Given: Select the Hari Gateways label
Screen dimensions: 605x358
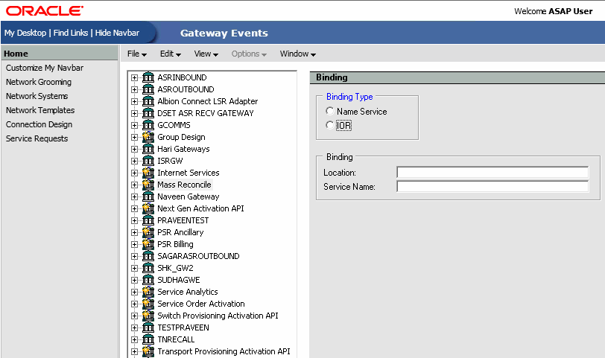Looking at the screenshot, I should coord(183,149).
